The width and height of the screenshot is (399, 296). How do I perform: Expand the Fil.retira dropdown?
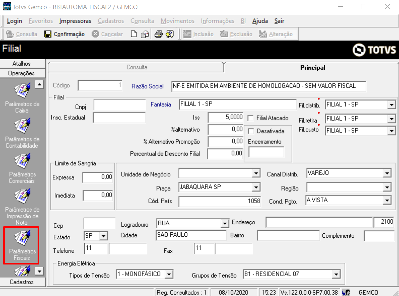pyautogui.click(x=391, y=119)
